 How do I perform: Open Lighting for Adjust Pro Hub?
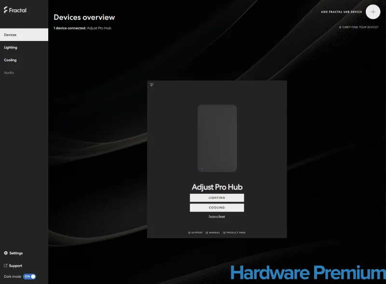click(217, 198)
